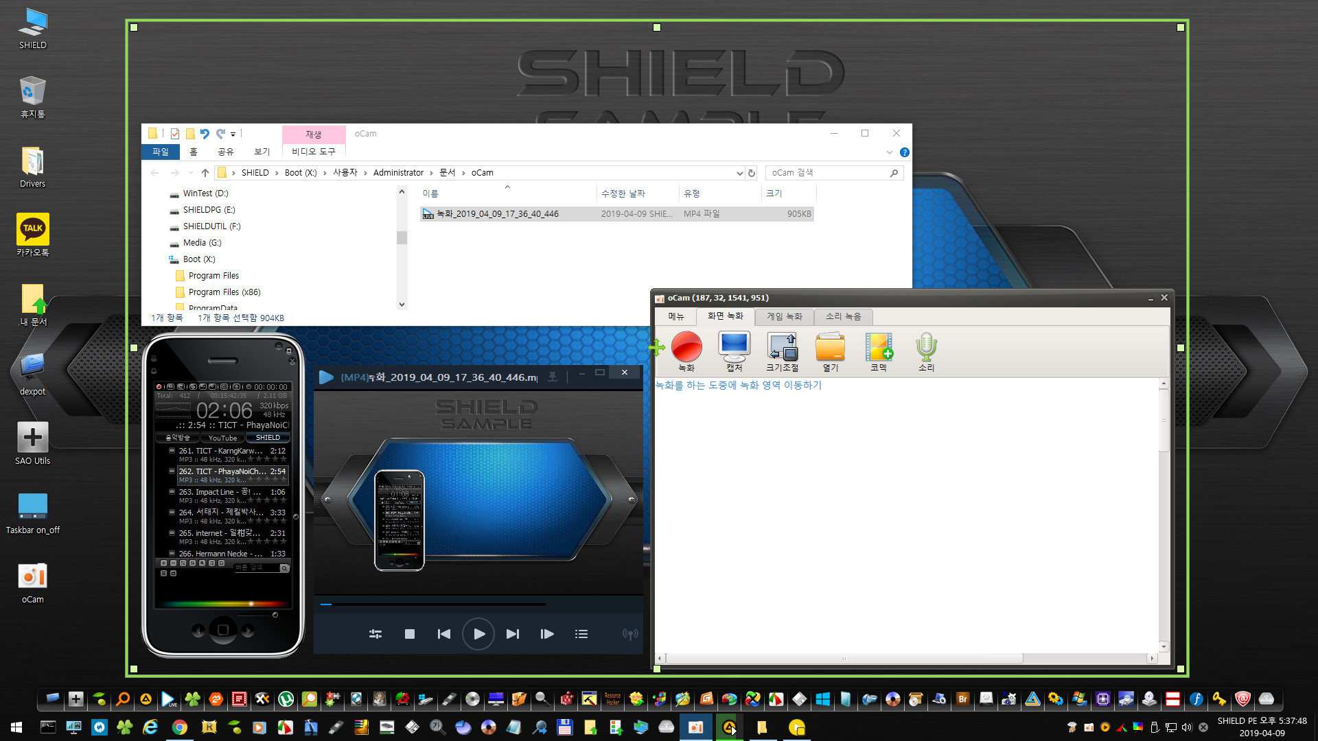The height and width of the screenshot is (741, 1318).
Task: Open the playlist icon in video player
Action: [x=581, y=634]
